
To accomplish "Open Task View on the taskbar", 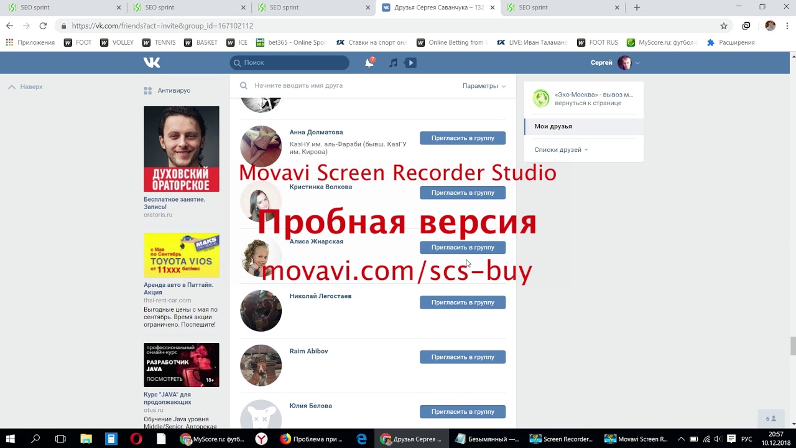I will click(60, 439).
